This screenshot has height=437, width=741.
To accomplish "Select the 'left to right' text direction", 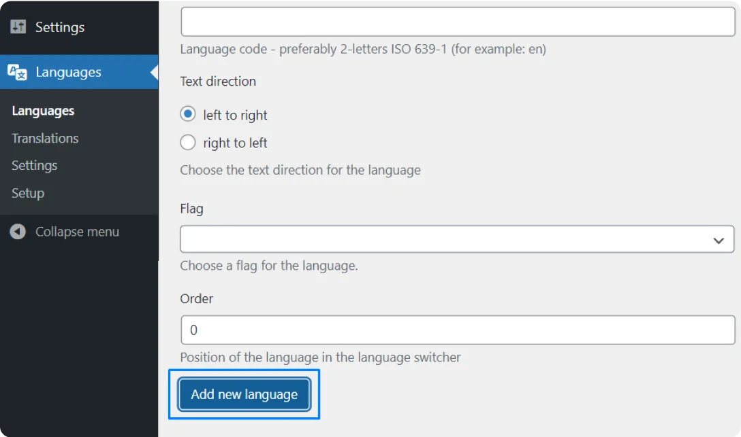I will pyautogui.click(x=187, y=113).
